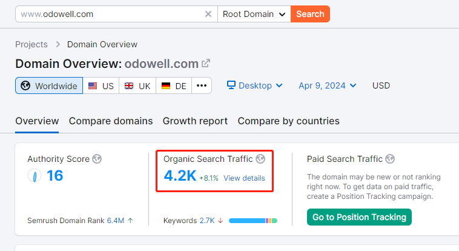Click Go to Position Tracking button
Screen dimensions: 459x251
click(x=359, y=217)
